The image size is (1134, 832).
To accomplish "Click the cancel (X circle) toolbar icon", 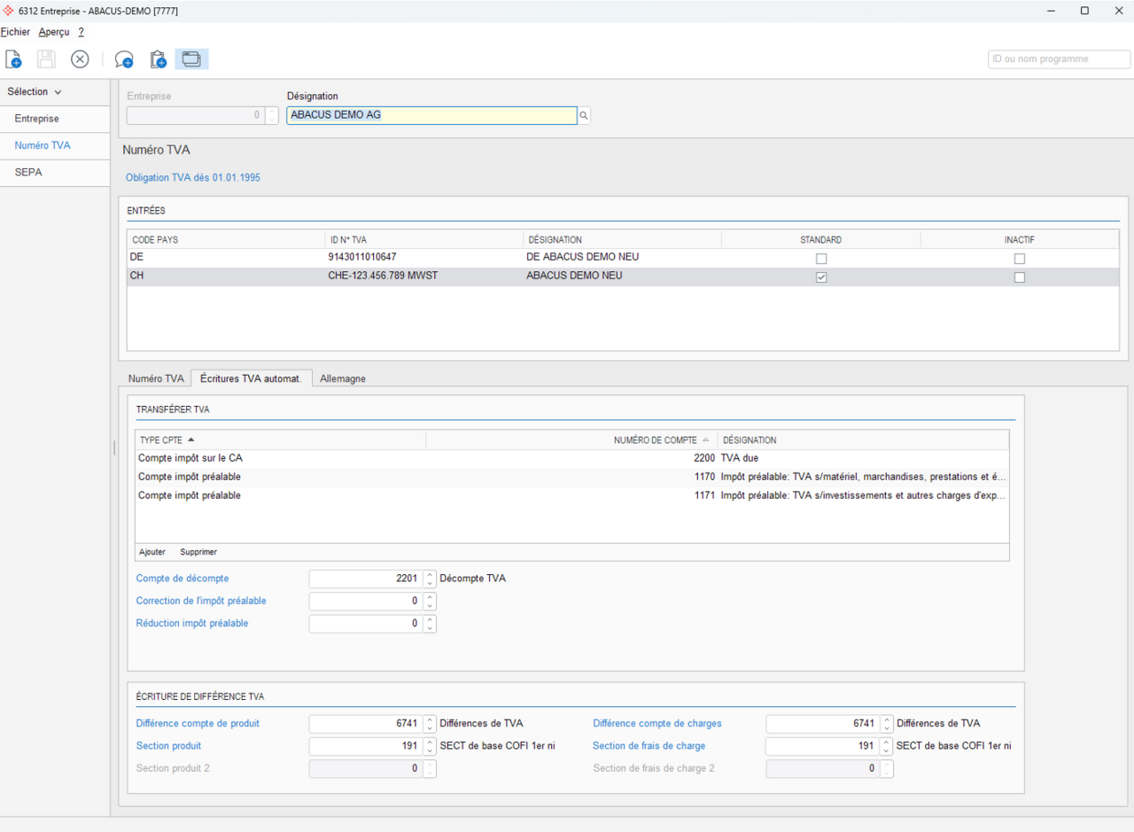I will pyautogui.click(x=80, y=59).
